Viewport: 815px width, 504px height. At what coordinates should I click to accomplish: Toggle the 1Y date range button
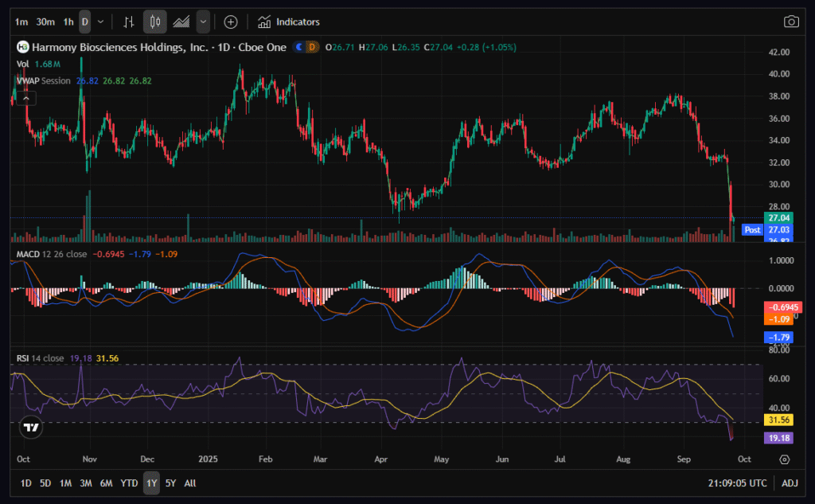tap(150, 483)
